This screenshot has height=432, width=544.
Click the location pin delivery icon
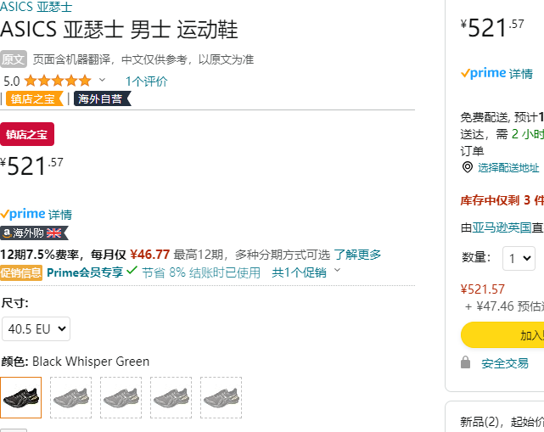(x=468, y=167)
